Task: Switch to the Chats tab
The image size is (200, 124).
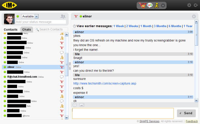Action: (x=27, y=30)
